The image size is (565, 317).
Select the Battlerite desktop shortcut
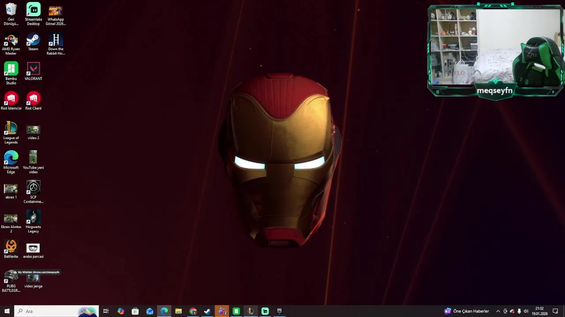(x=11, y=249)
